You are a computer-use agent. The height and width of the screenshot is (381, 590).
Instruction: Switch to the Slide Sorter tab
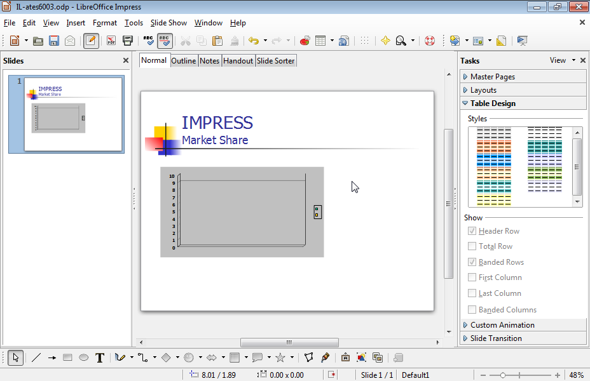tap(276, 61)
